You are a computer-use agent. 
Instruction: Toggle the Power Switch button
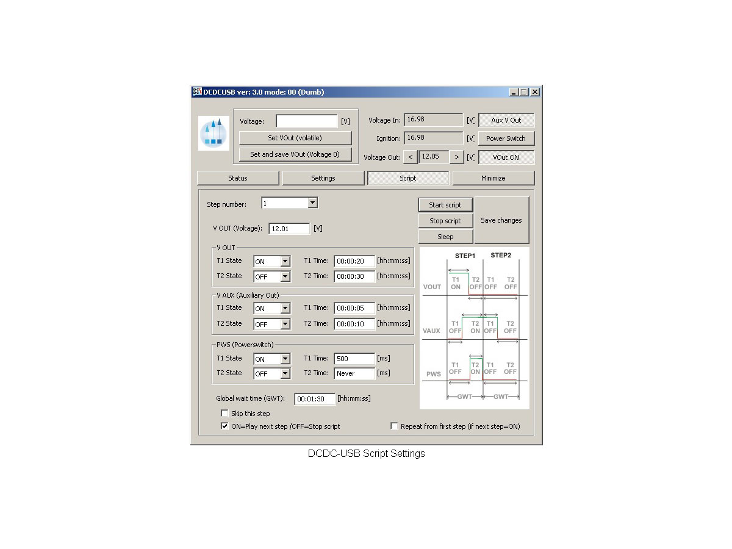(x=506, y=138)
